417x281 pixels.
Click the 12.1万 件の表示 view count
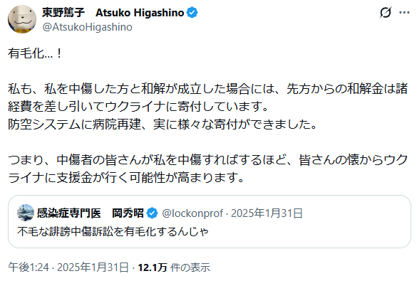174,267
